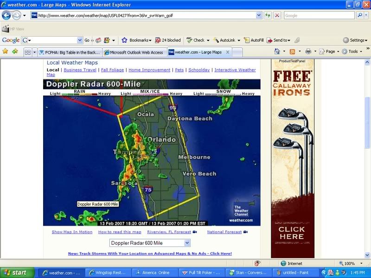Screen dimensions: 371x278
Task: Click AutoFill on the Google toolbar
Action: coord(254,40)
